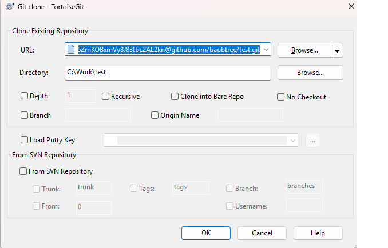
Task: Click the ellipsis button for Putty key
Action: [313, 141]
